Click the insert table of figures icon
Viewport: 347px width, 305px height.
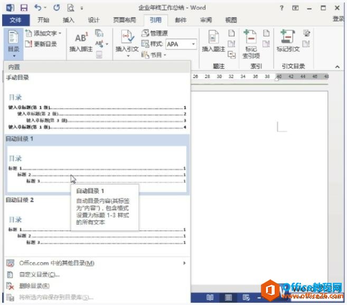[231, 33]
